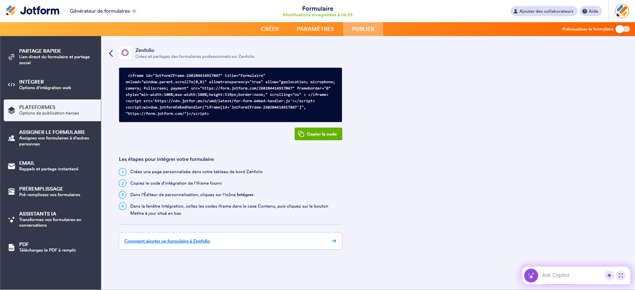
Task: Open Comment ajouter un formulaire à Zenfolio link
Action: pos(167,241)
